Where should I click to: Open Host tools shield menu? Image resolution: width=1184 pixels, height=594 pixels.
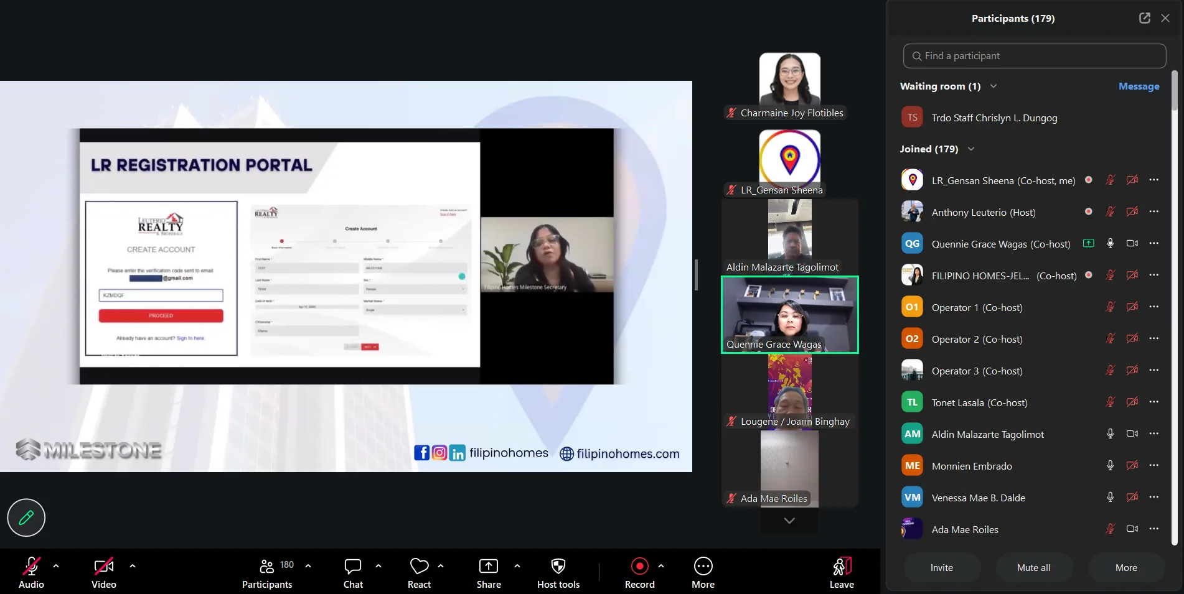[x=558, y=572]
